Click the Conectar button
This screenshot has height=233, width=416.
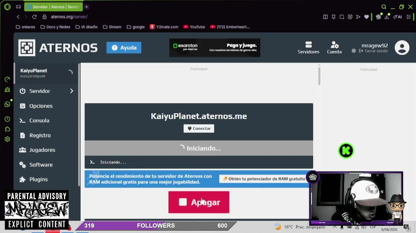[x=199, y=128]
